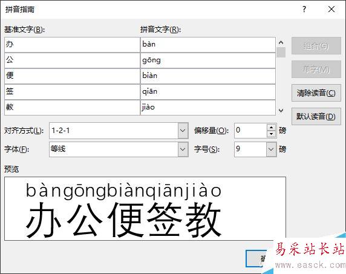
Task: Click the 拼音文字(R) label
Action: point(160,30)
